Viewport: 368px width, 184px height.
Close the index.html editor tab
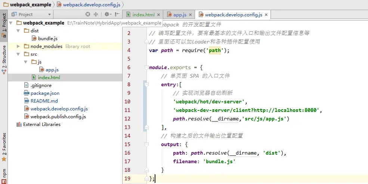(x=159, y=15)
